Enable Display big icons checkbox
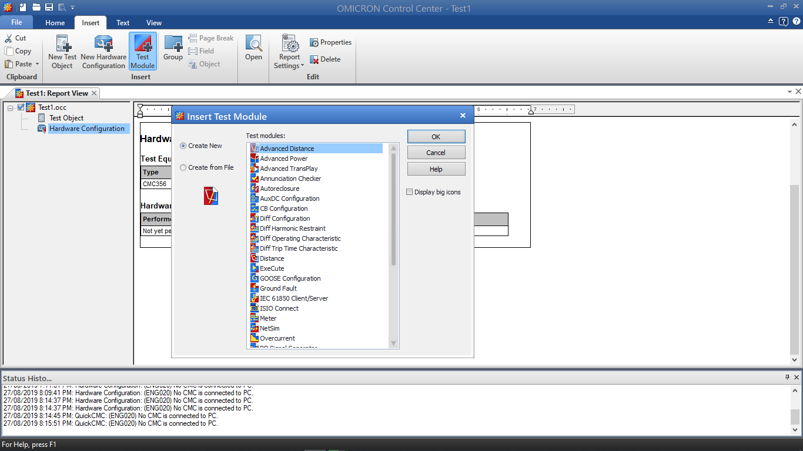The image size is (803, 451). point(410,192)
